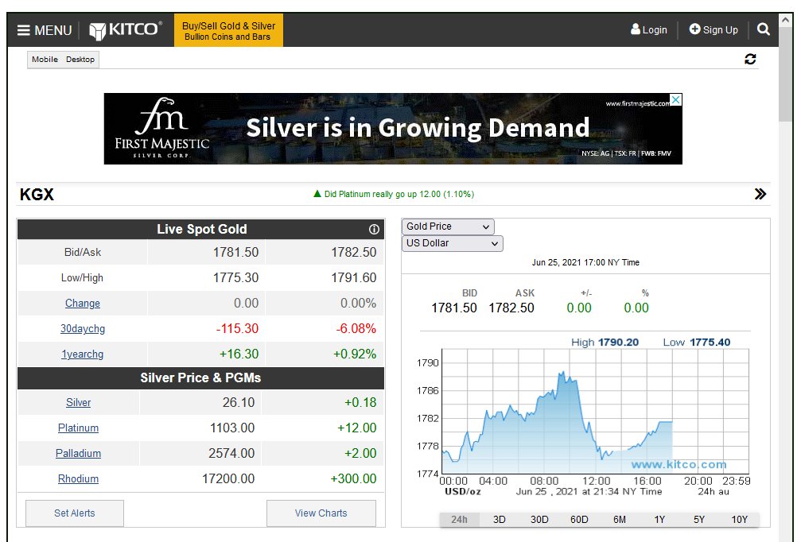The height and width of the screenshot is (542, 801).
Task: Open the Gold Price dropdown
Action: pyautogui.click(x=448, y=226)
